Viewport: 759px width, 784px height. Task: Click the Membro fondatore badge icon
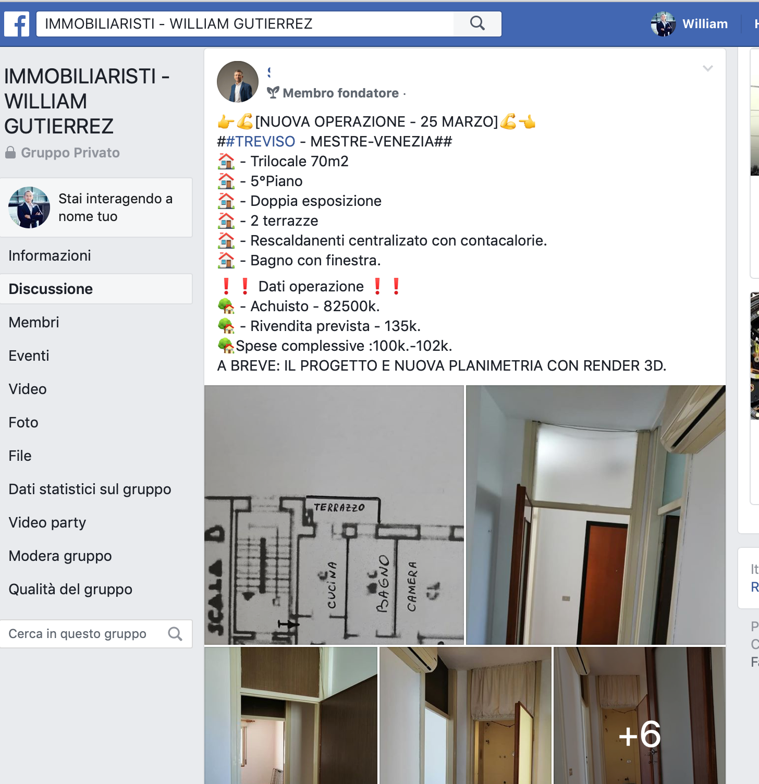273,93
